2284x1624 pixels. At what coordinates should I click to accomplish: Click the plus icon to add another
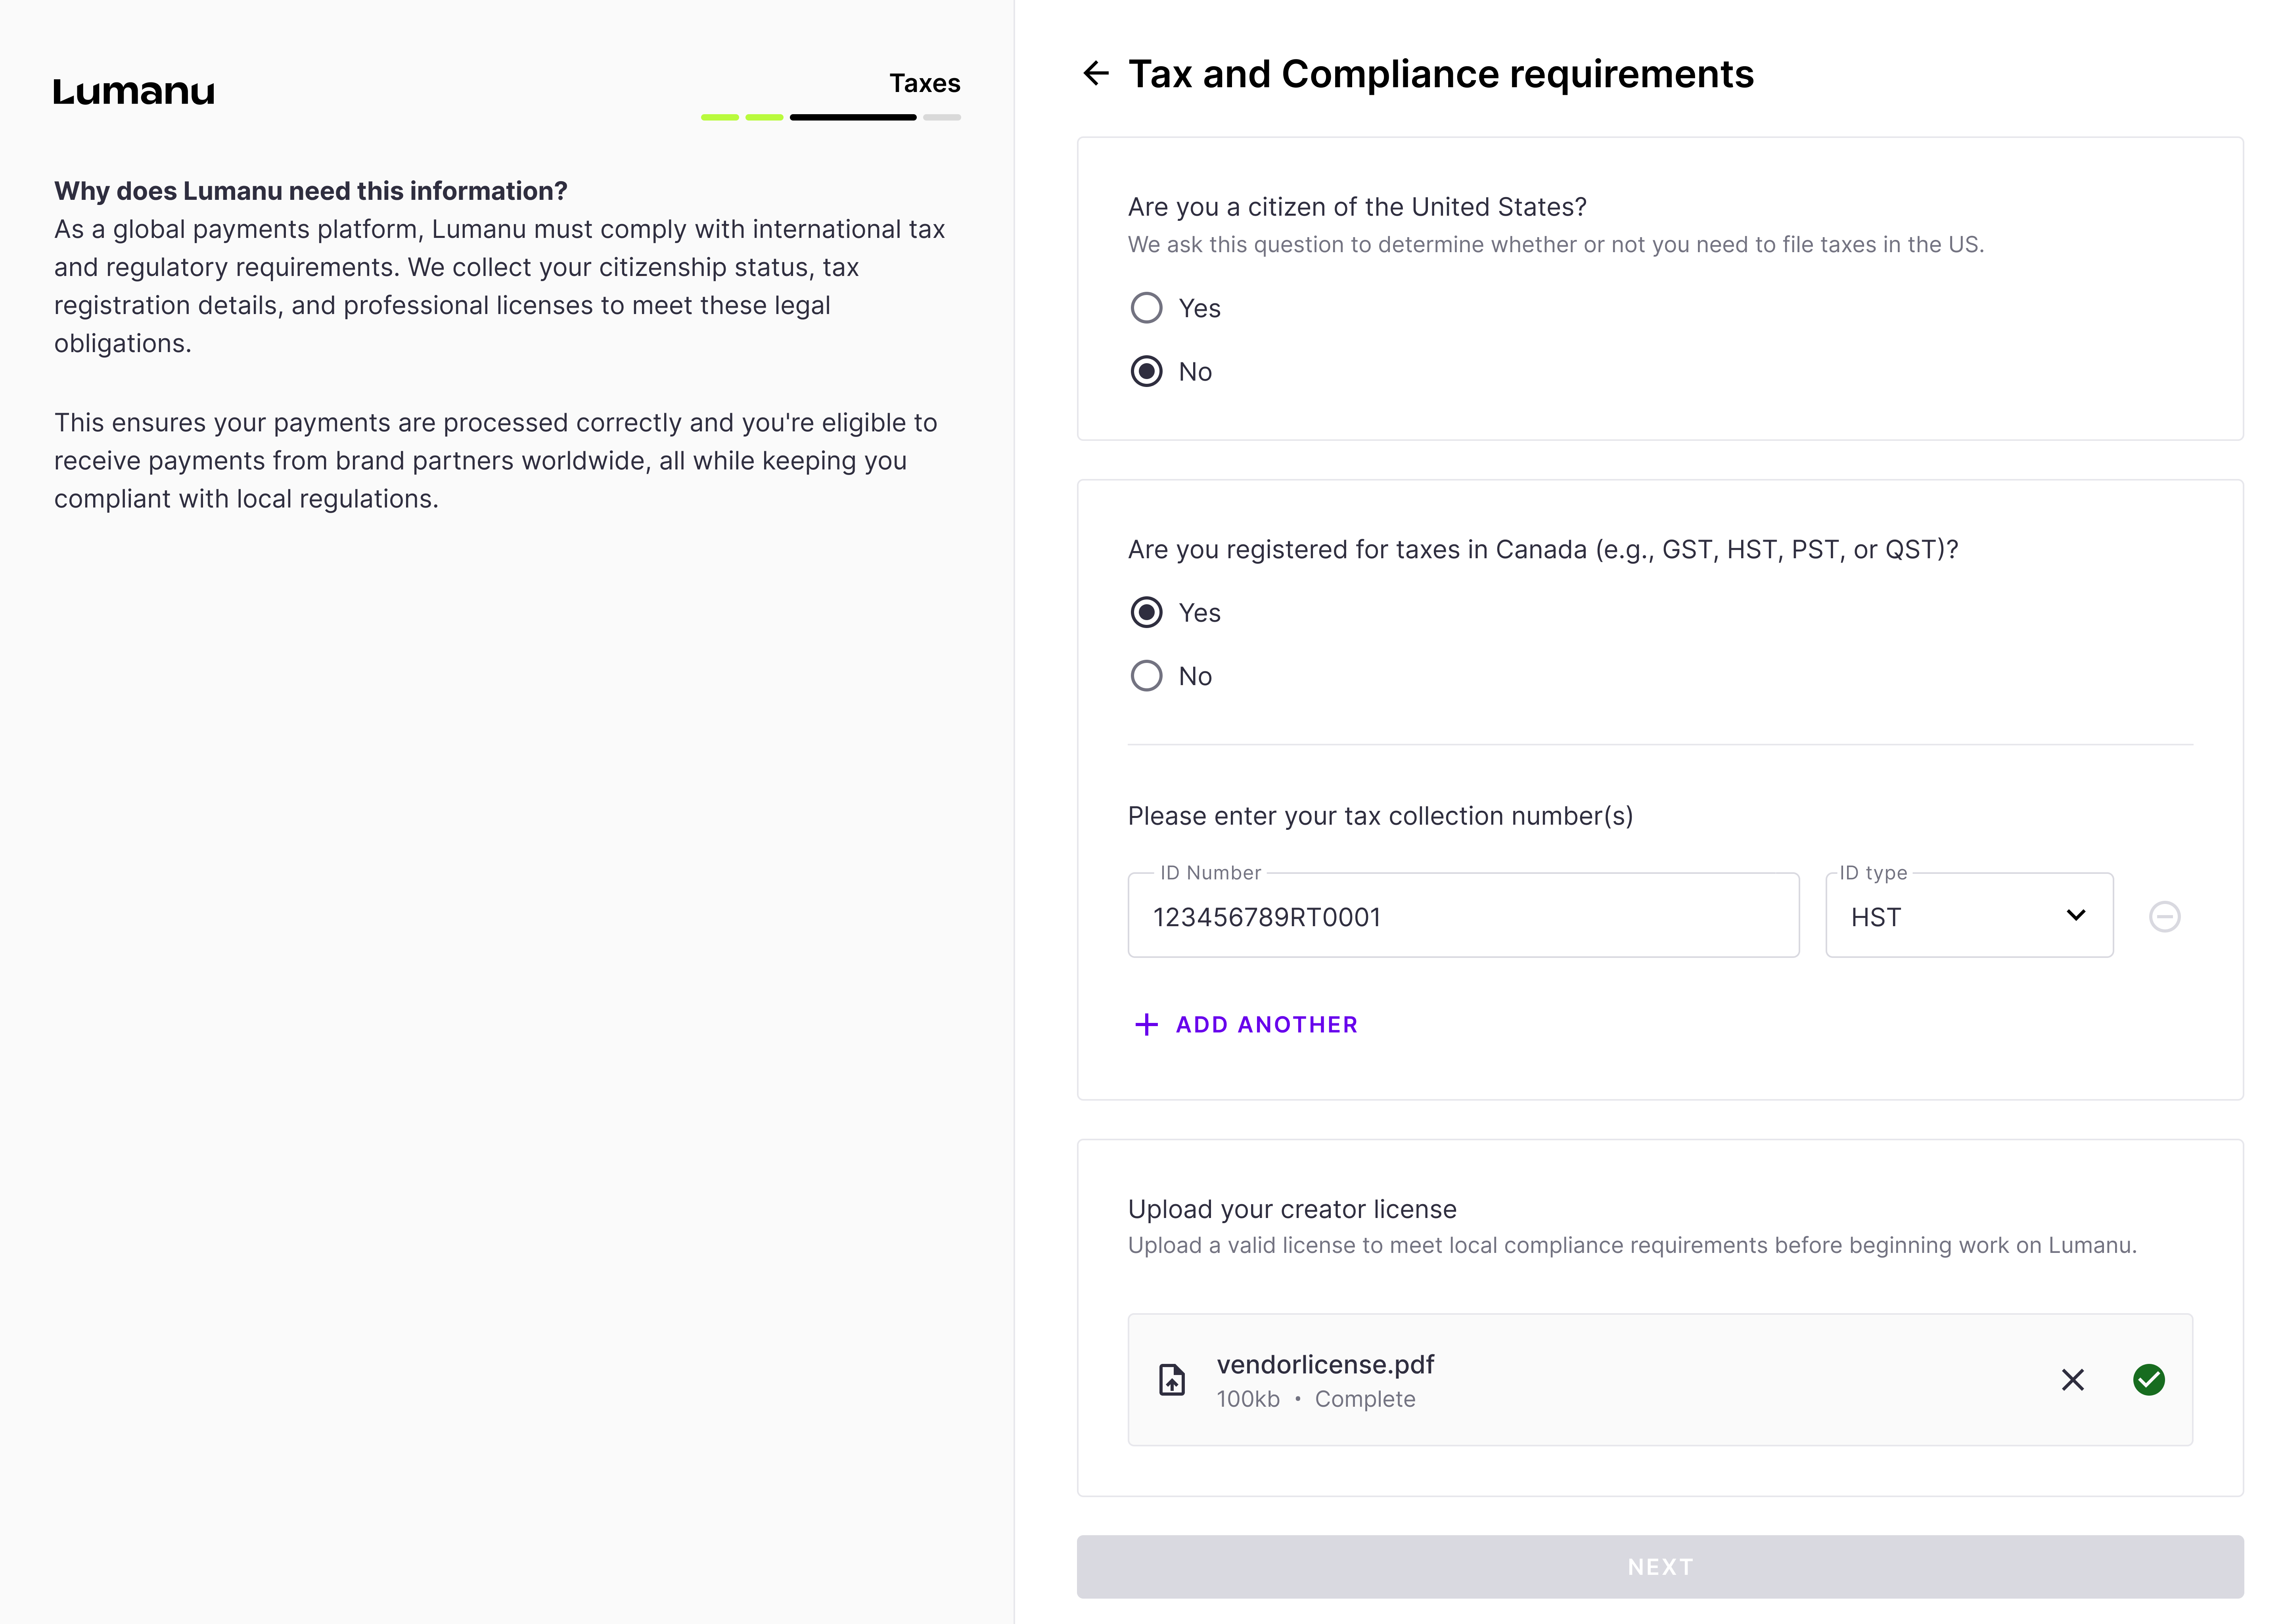click(1146, 1024)
